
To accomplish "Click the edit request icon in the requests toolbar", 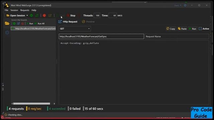I will 18,24.
